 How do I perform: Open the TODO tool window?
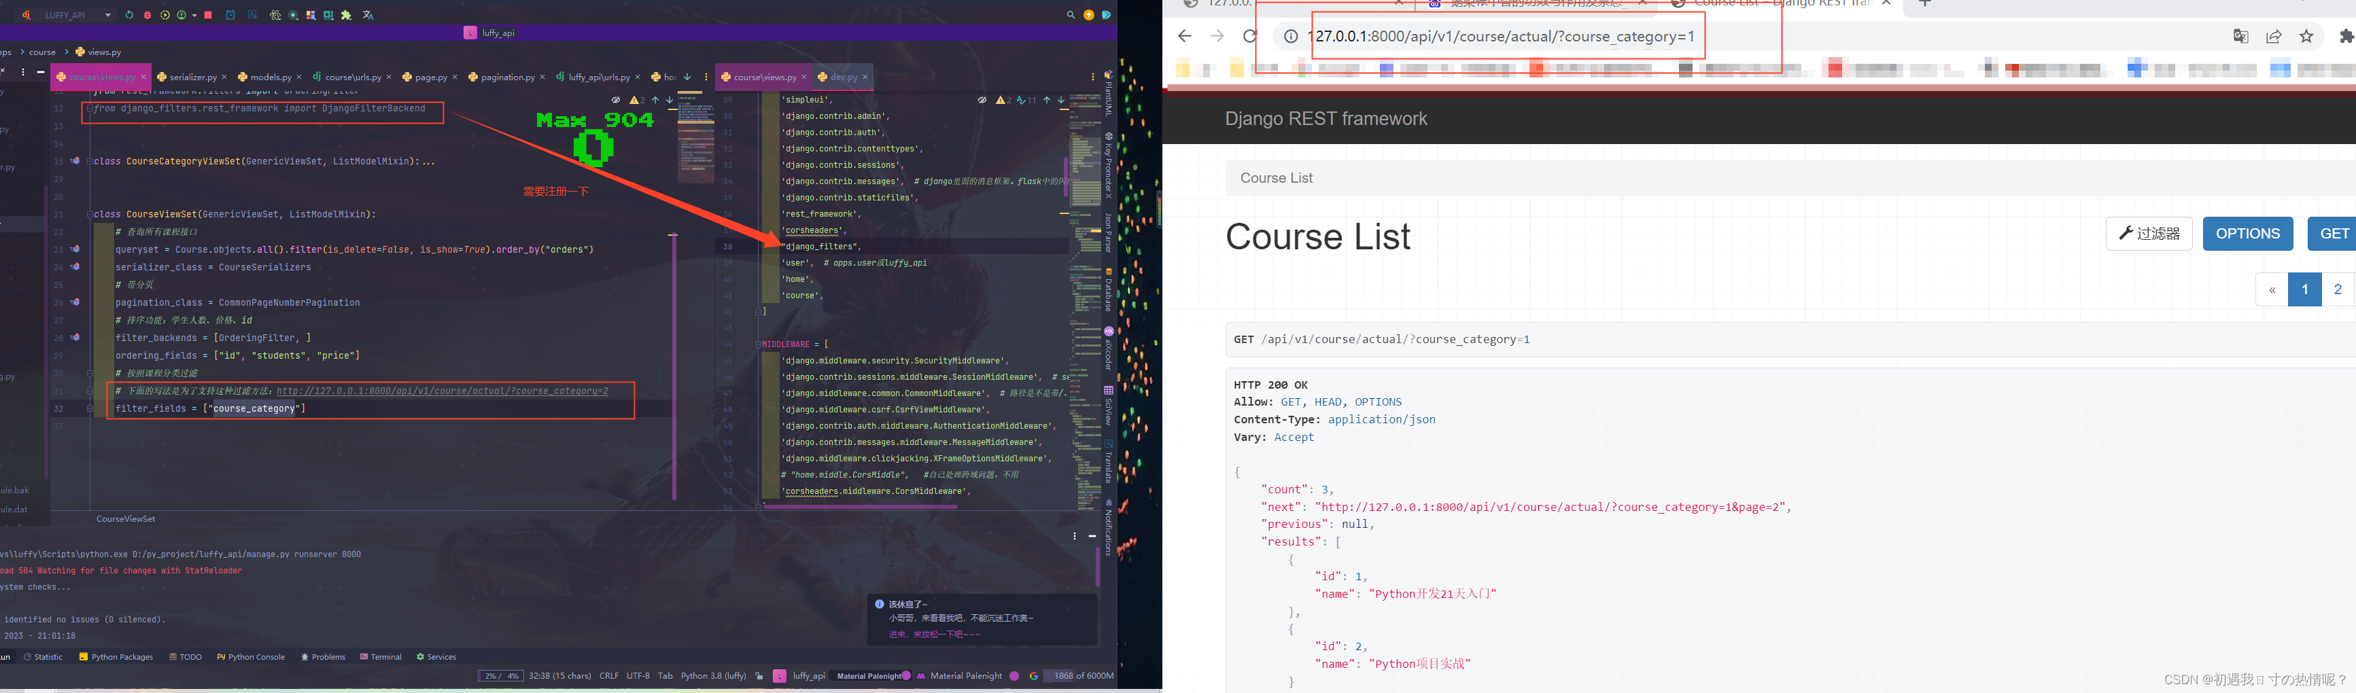click(186, 656)
